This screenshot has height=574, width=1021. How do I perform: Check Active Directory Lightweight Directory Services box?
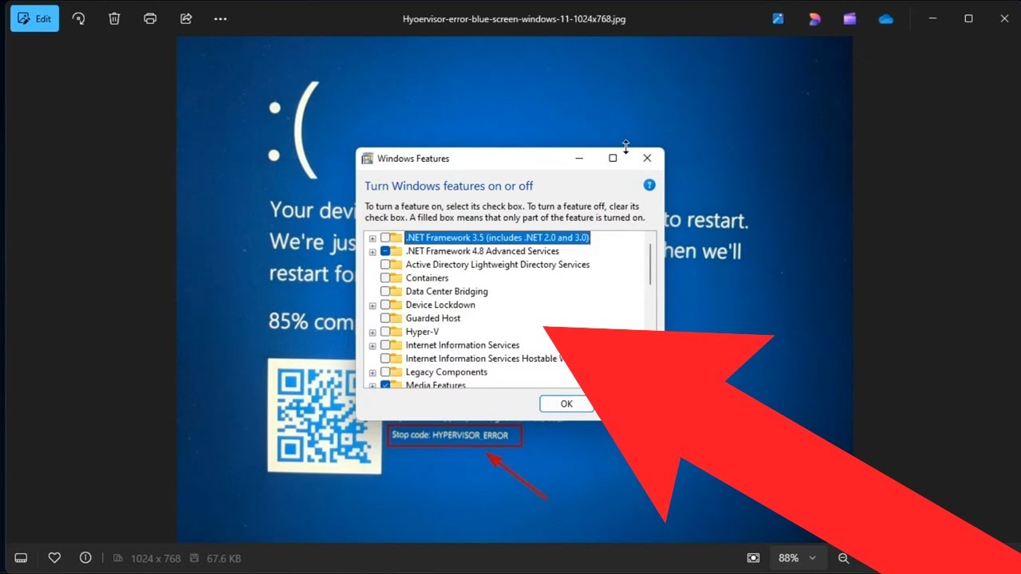point(385,265)
